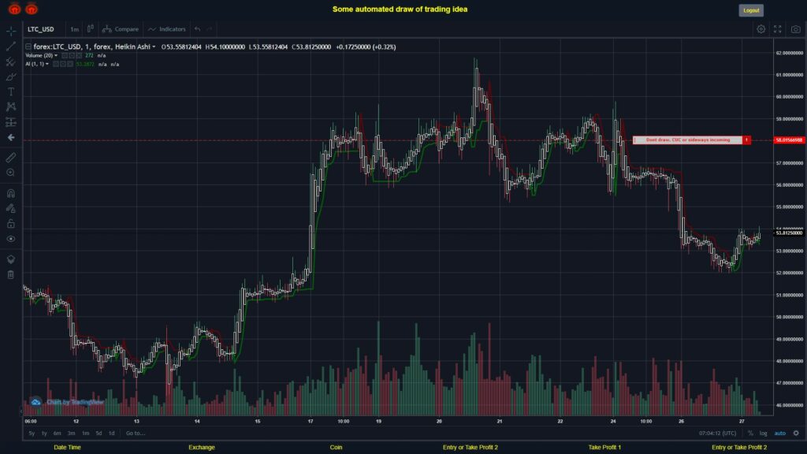Open the Indicators menu

point(167,29)
